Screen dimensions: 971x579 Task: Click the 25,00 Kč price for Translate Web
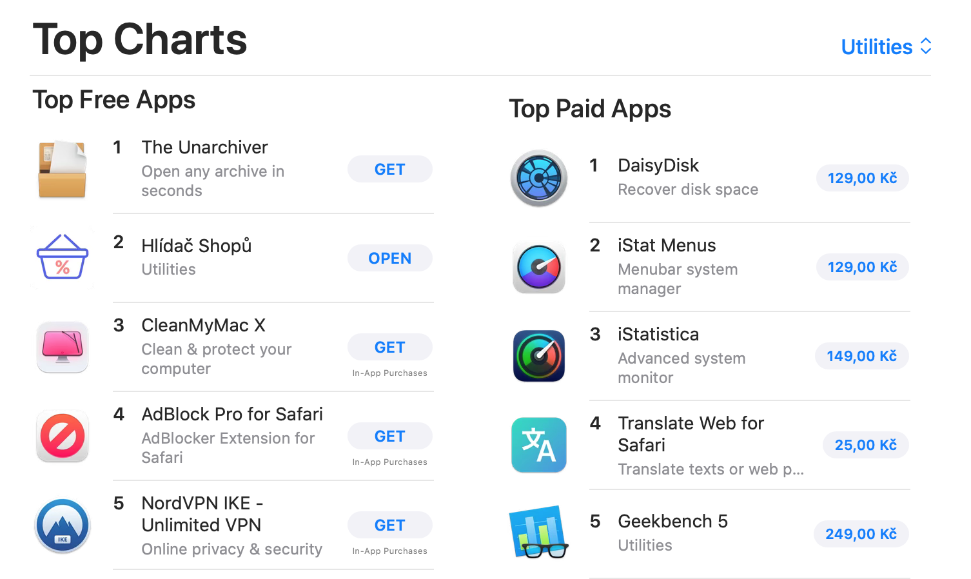pyautogui.click(x=865, y=445)
